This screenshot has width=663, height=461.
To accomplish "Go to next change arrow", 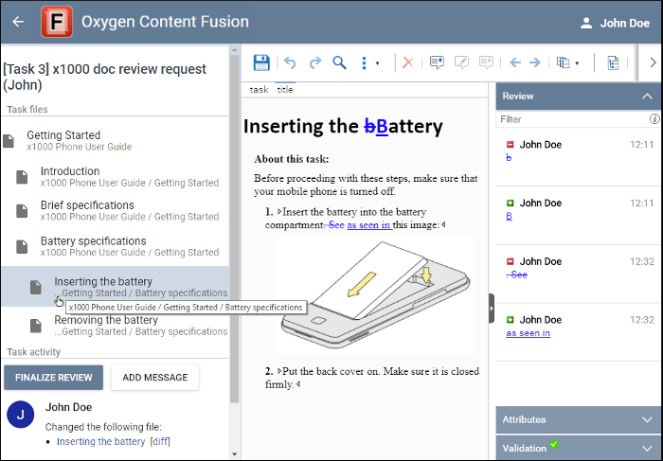I will point(535,63).
